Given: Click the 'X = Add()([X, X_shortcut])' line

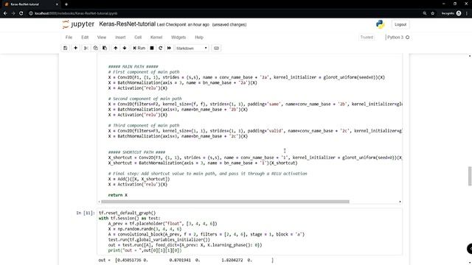Looking at the screenshot, I should pos(139,179).
